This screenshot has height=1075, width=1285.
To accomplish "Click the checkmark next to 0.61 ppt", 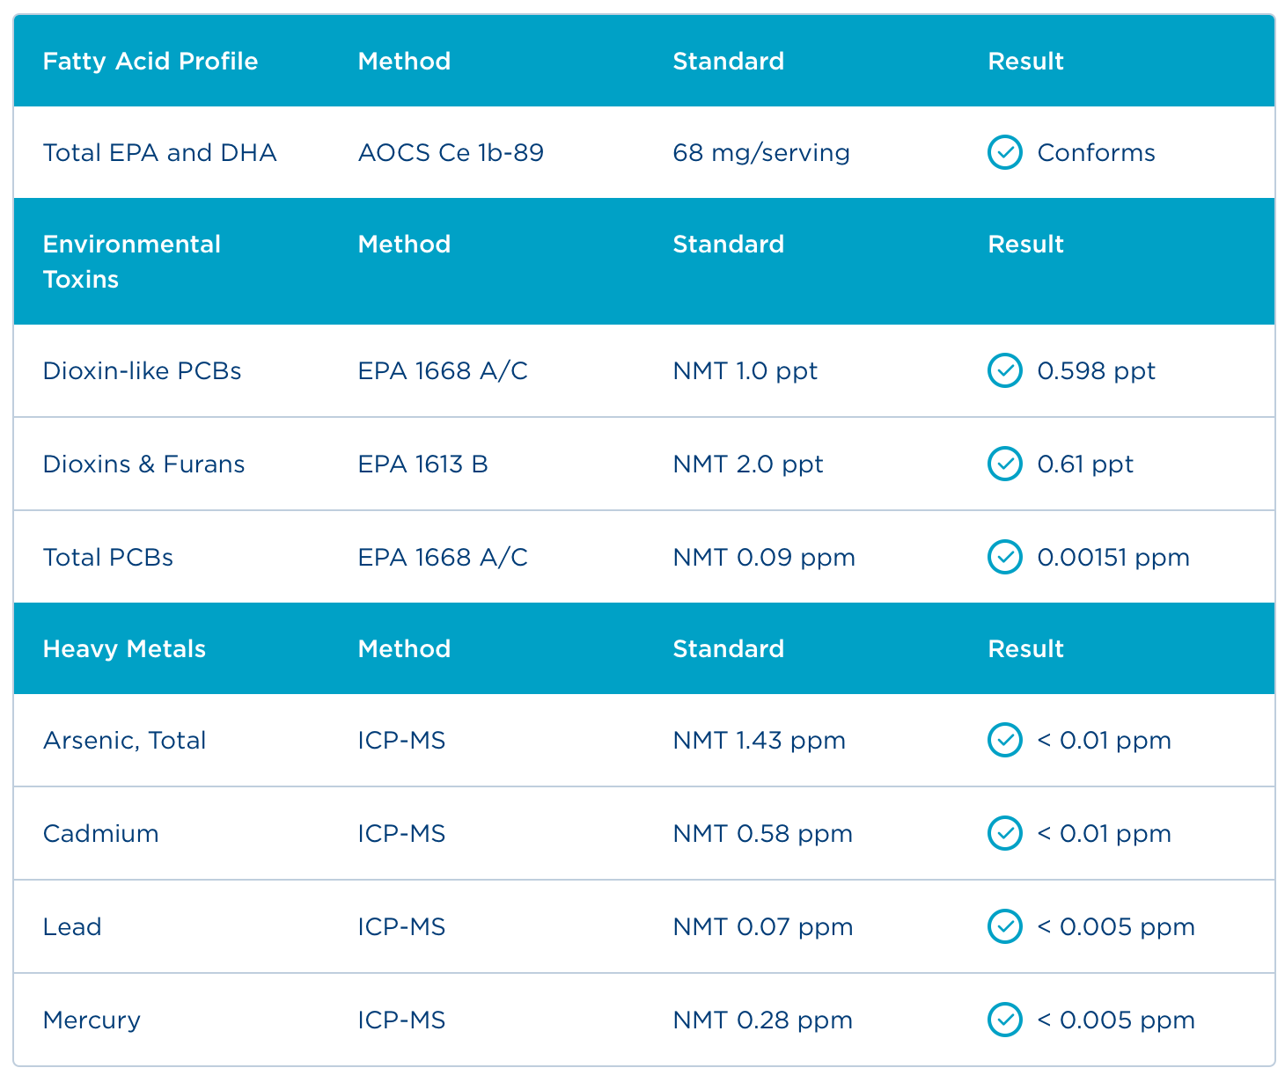I will pyautogui.click(x=1004, y=464).
